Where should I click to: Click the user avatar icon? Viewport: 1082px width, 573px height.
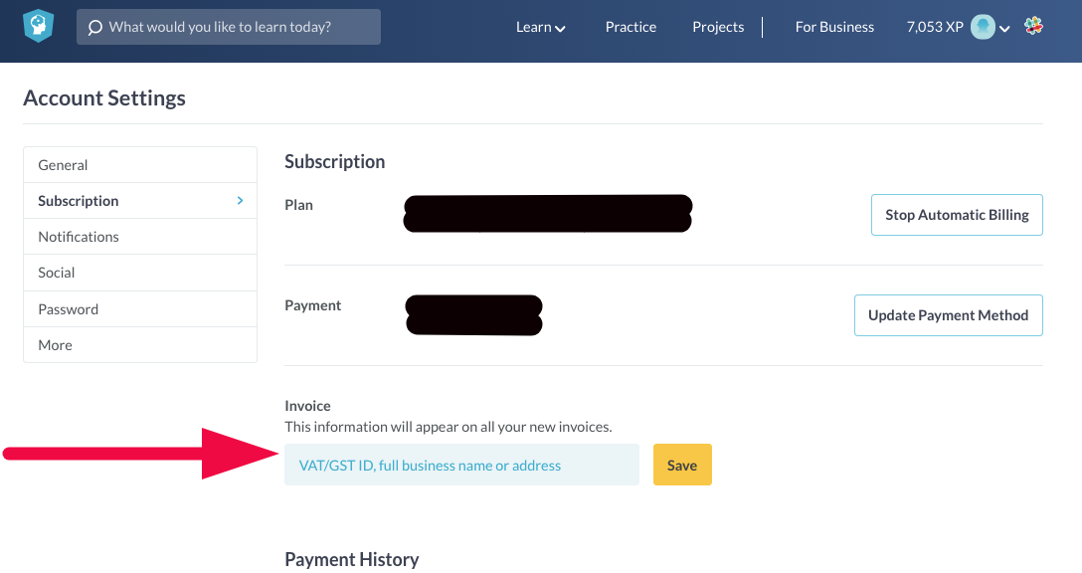click(983, 27)
